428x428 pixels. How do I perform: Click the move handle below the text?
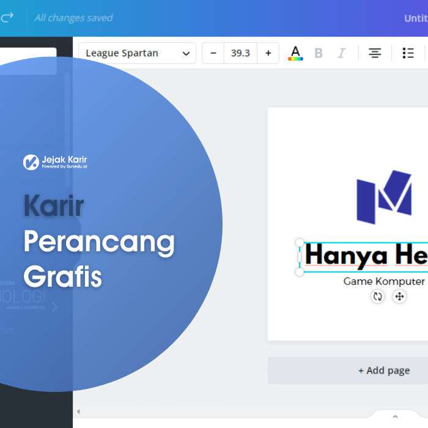(399, 297)
